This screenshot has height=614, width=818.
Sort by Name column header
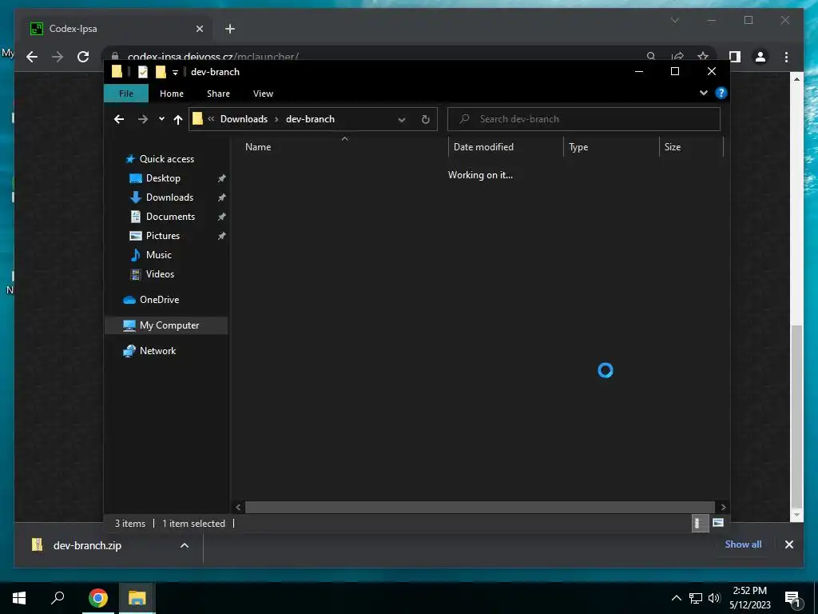(258, 147)
